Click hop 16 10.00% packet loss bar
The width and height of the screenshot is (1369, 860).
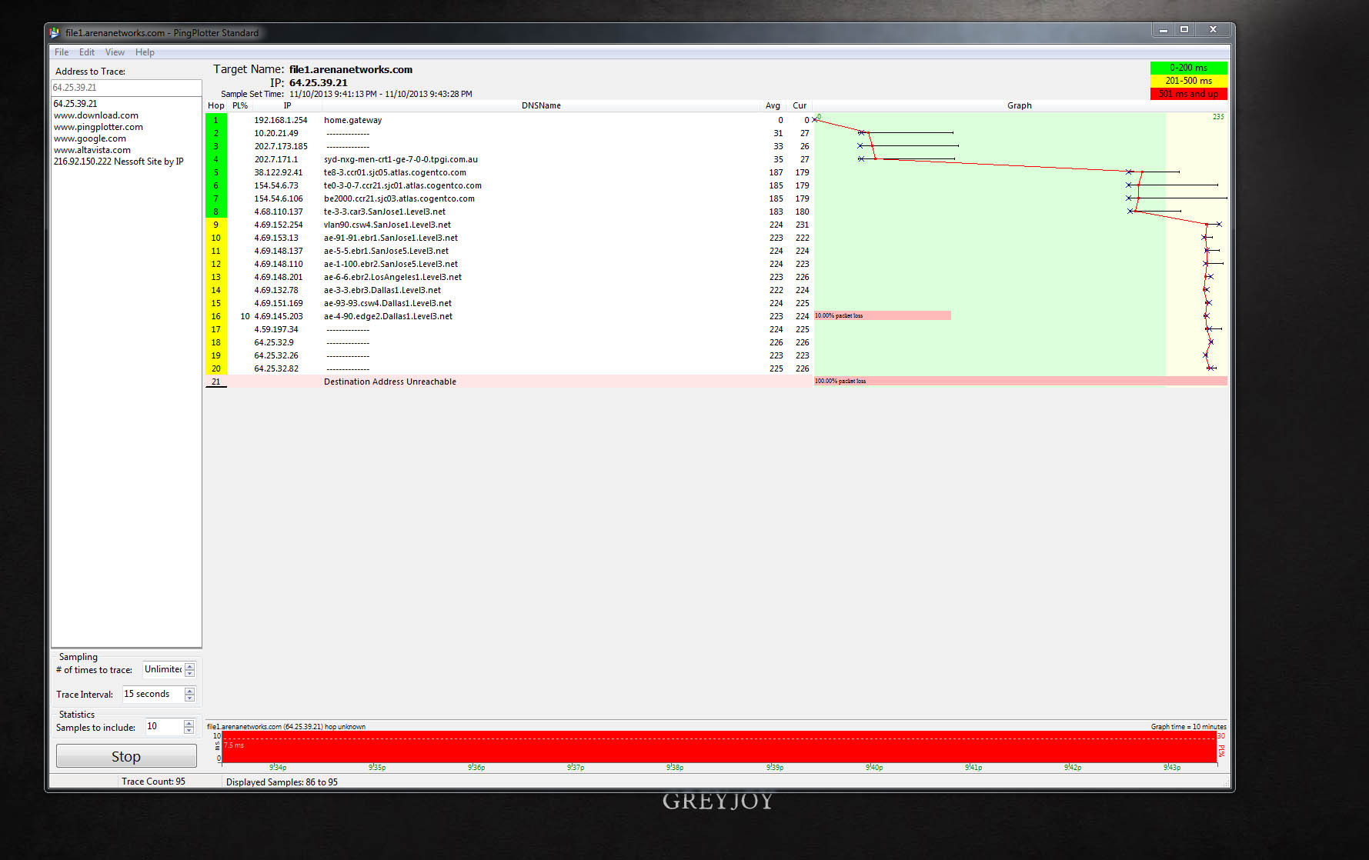(883, 315)
